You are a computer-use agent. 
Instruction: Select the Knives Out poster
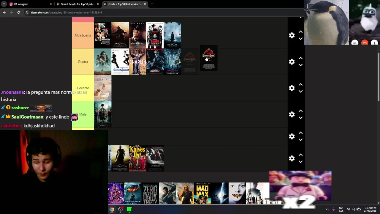point(137,158)
